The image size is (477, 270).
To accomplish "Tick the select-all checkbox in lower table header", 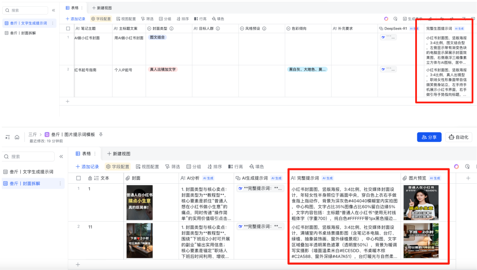I will pos(79,178).
